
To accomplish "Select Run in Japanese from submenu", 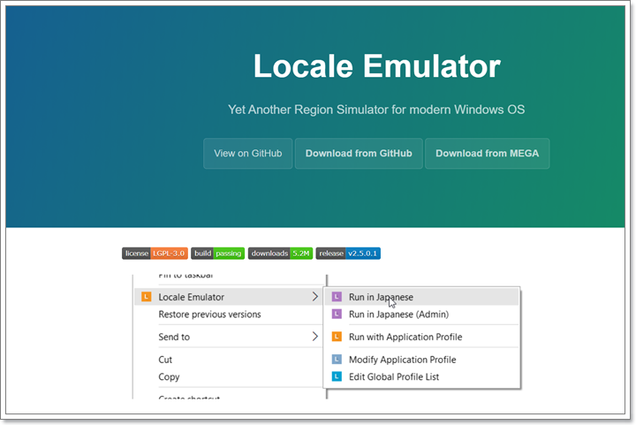I will 422,297.
